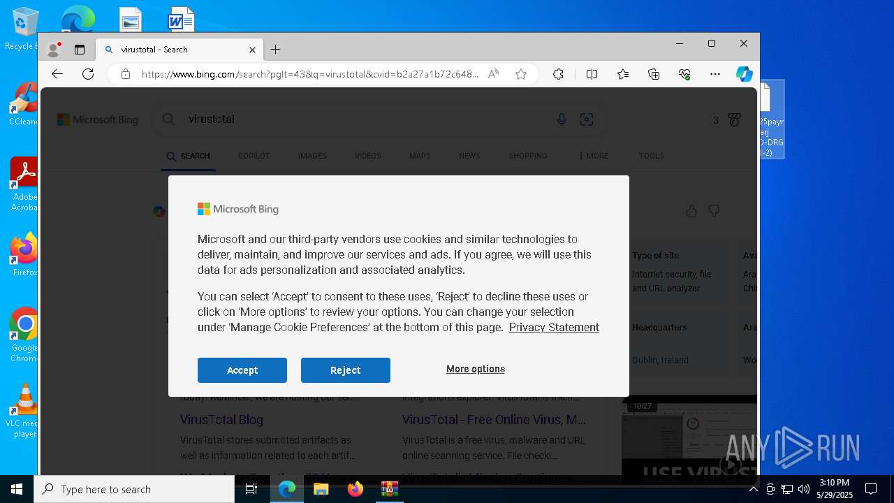Toggle Read aloud icon in address bar

pos(493,74)
